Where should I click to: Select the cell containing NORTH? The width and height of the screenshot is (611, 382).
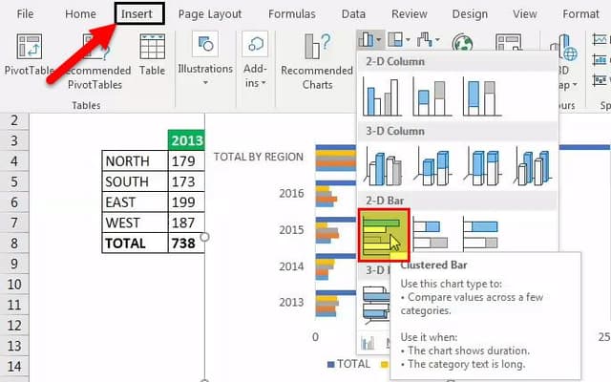pyautogui.click(x=134, y=161)
